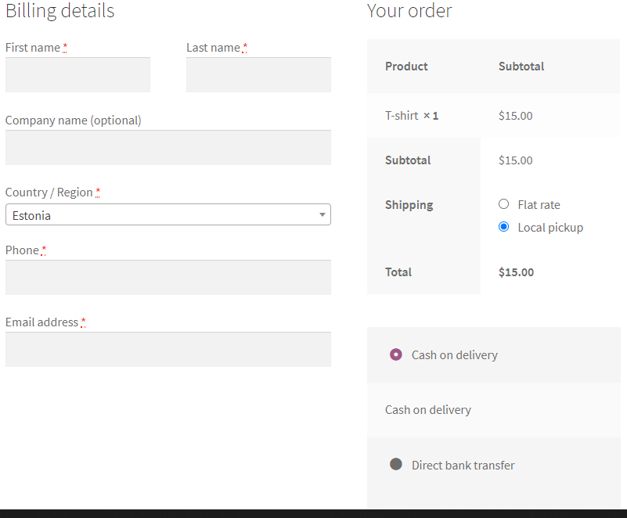
Task: Click the Phone input field
Action: (168, 277)
